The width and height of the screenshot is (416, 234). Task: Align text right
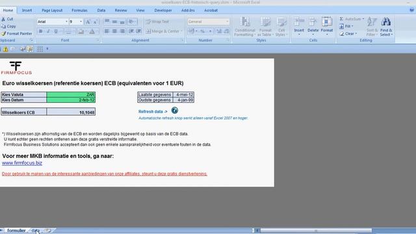(x=122, y=31)
